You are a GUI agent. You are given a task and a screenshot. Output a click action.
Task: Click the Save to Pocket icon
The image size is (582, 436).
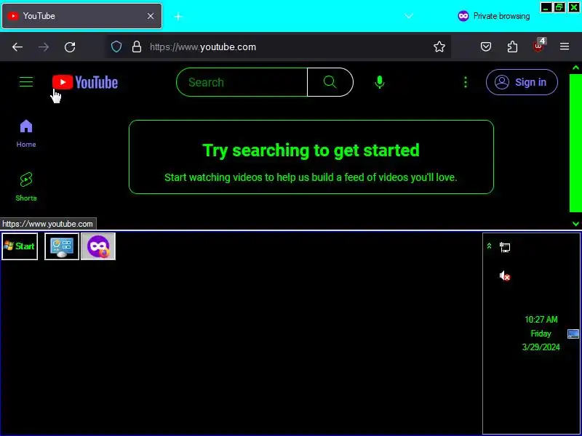click(486, 47)
